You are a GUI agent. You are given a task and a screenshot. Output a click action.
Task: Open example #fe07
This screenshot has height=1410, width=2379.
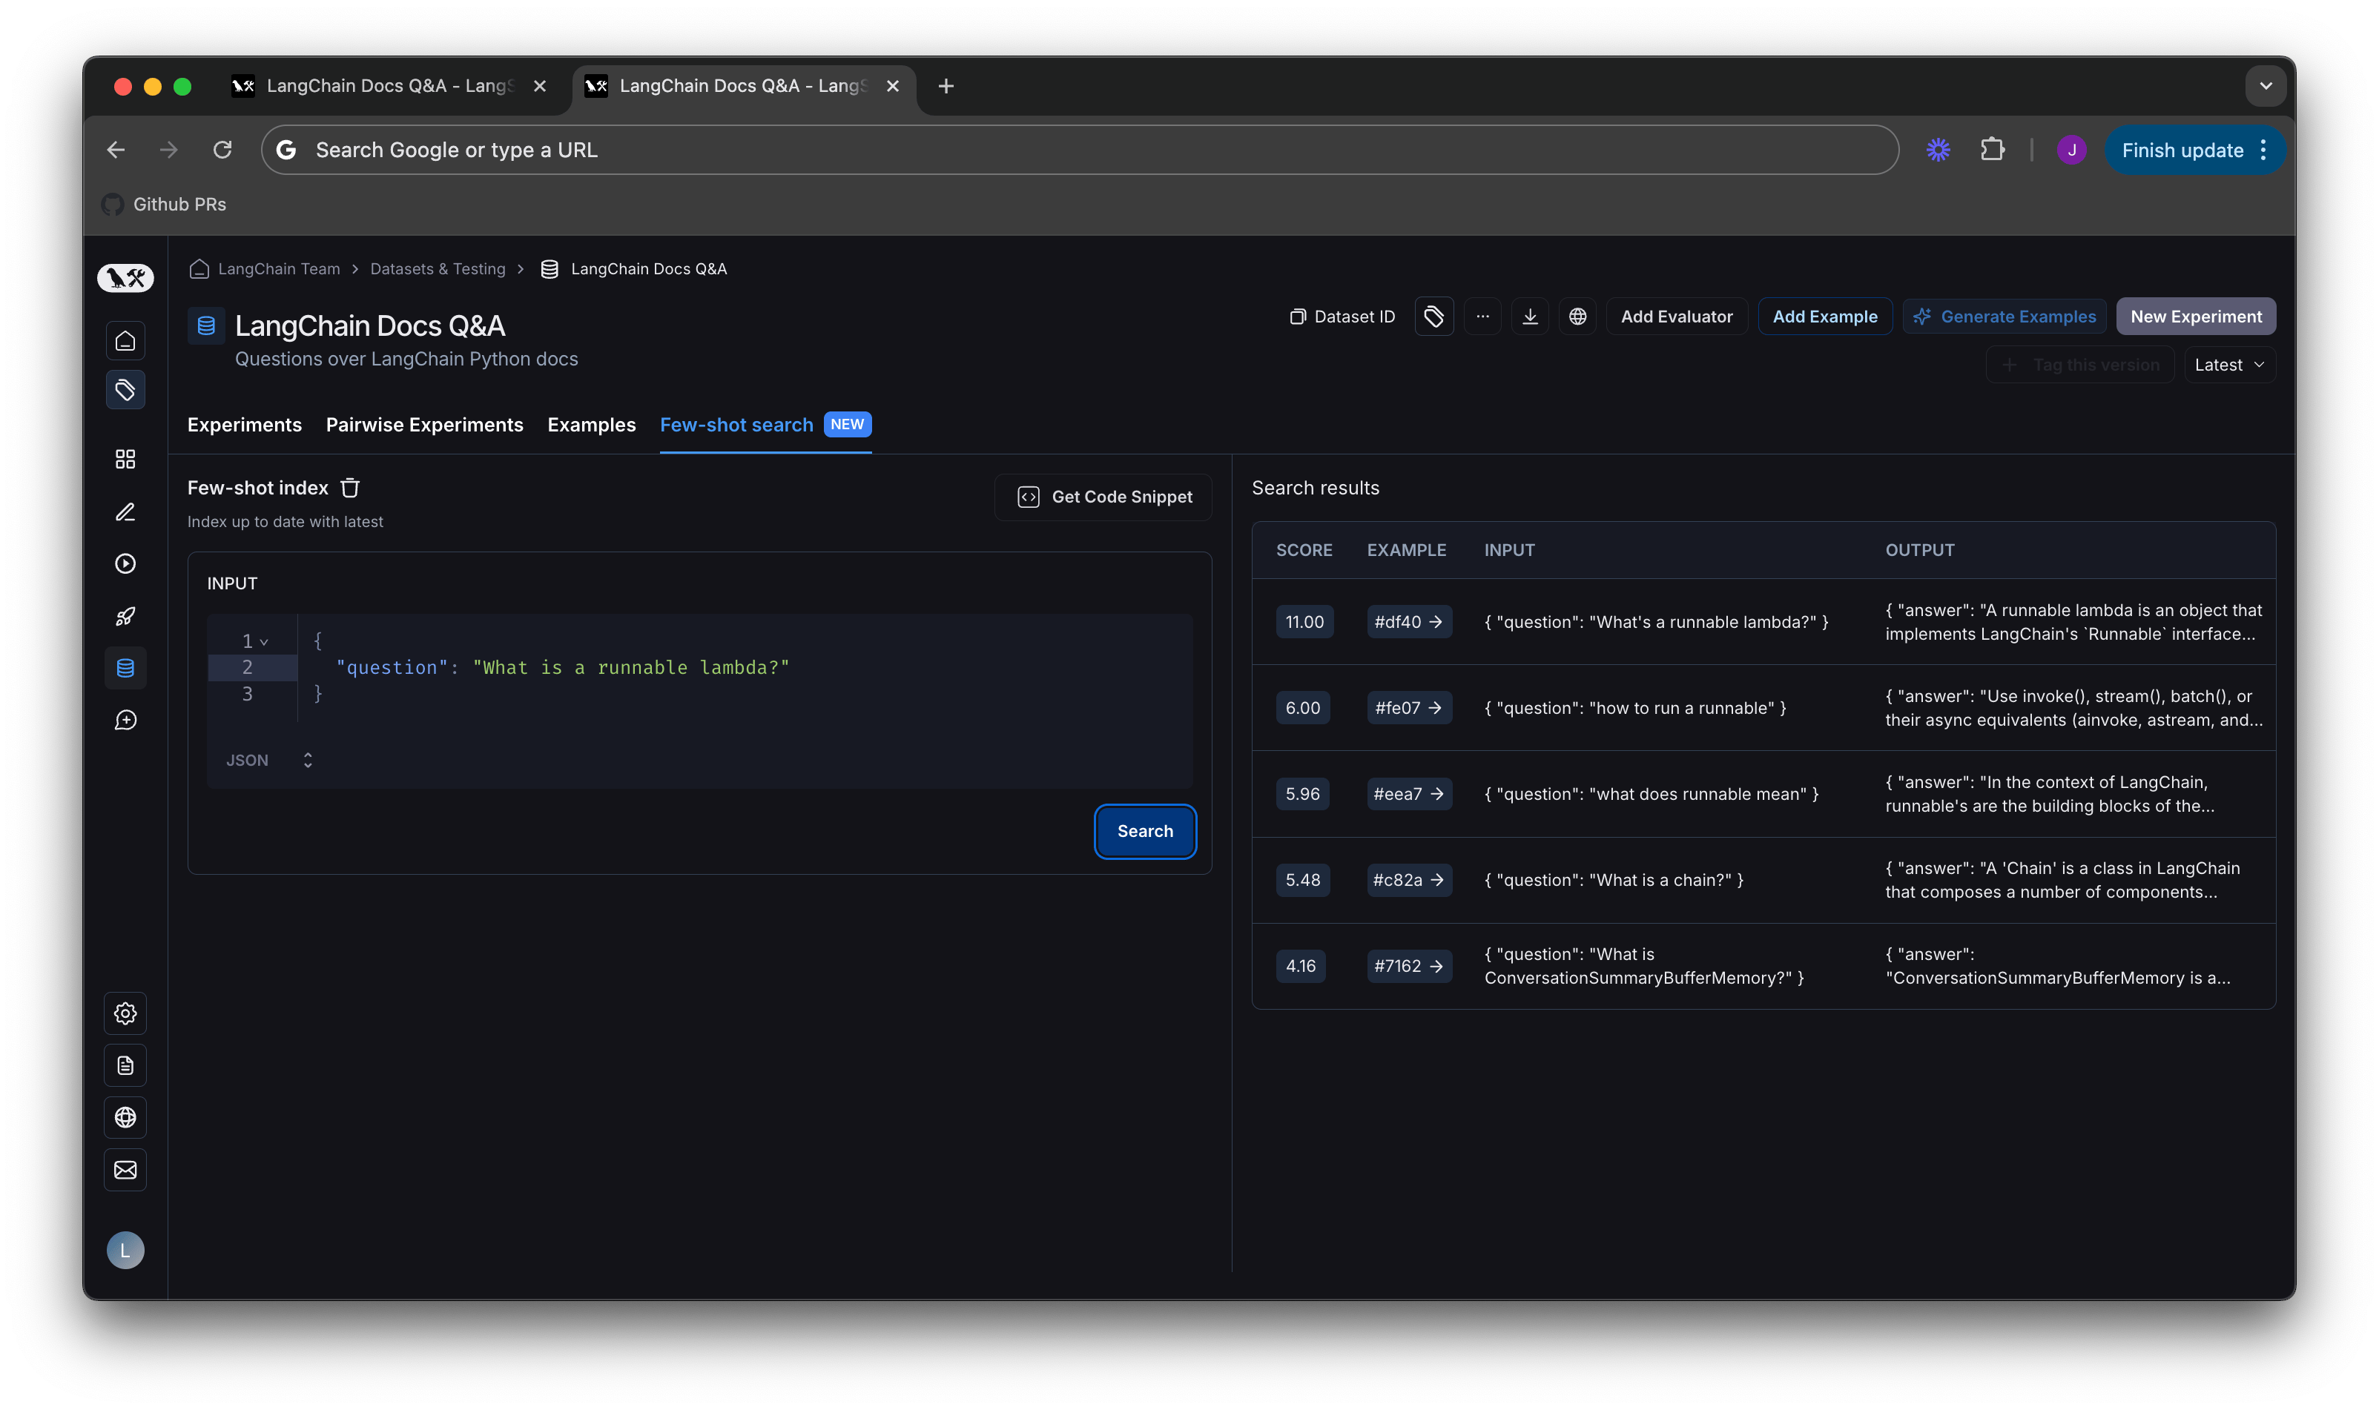pyautogui.click(x=1408, y=708)
